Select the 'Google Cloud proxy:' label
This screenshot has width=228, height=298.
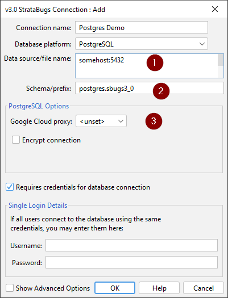click(x=42, y=121)
